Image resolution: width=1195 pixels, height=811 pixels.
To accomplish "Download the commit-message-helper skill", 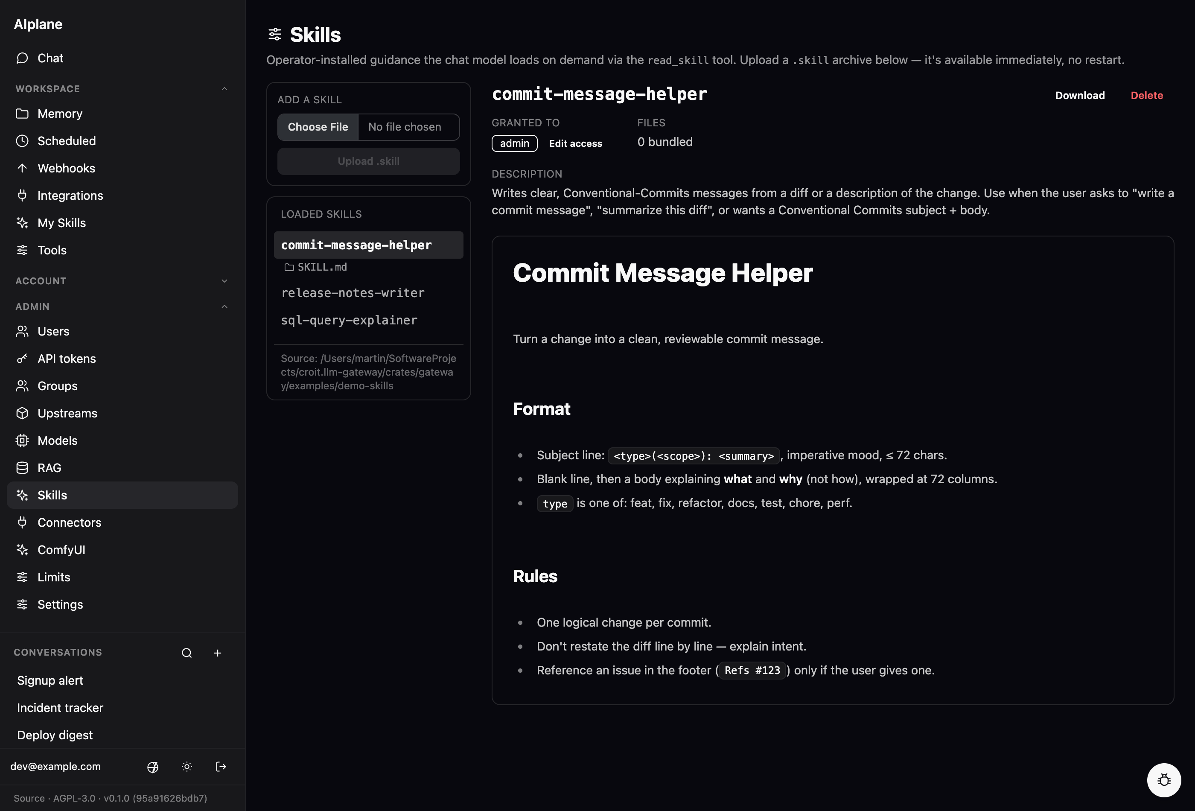I will point(1080,95).
